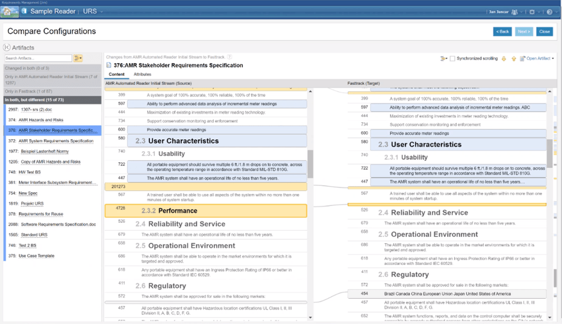Switch to the Attributes tab
The width and height of the screenshot is (562, 324).
(142, 75)
